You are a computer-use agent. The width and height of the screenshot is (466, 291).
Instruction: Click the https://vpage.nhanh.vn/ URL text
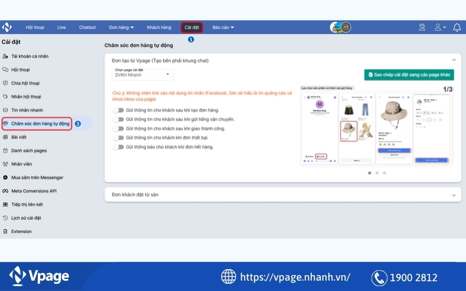click(295, 277)
